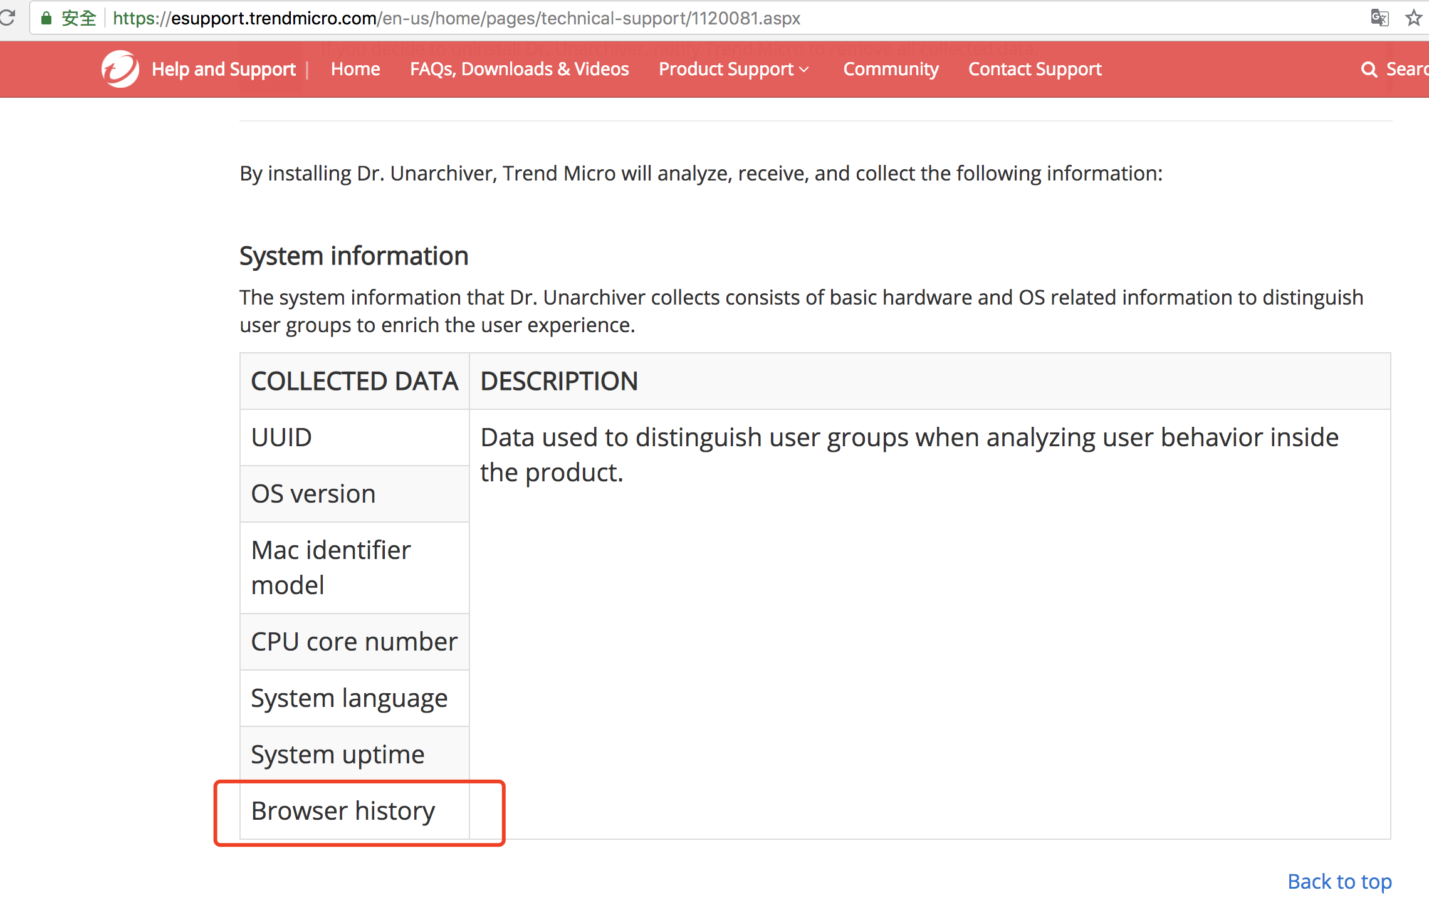Image resolution: width=1429 pixels, height=905 pixels.
Task: Click the DESCRIPTION column header
Action: tap(559, 381)
